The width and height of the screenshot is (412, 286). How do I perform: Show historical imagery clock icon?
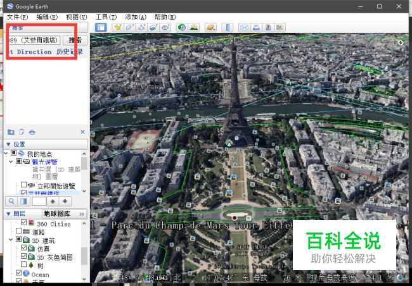pyautogui.click(x=182, y=27)
